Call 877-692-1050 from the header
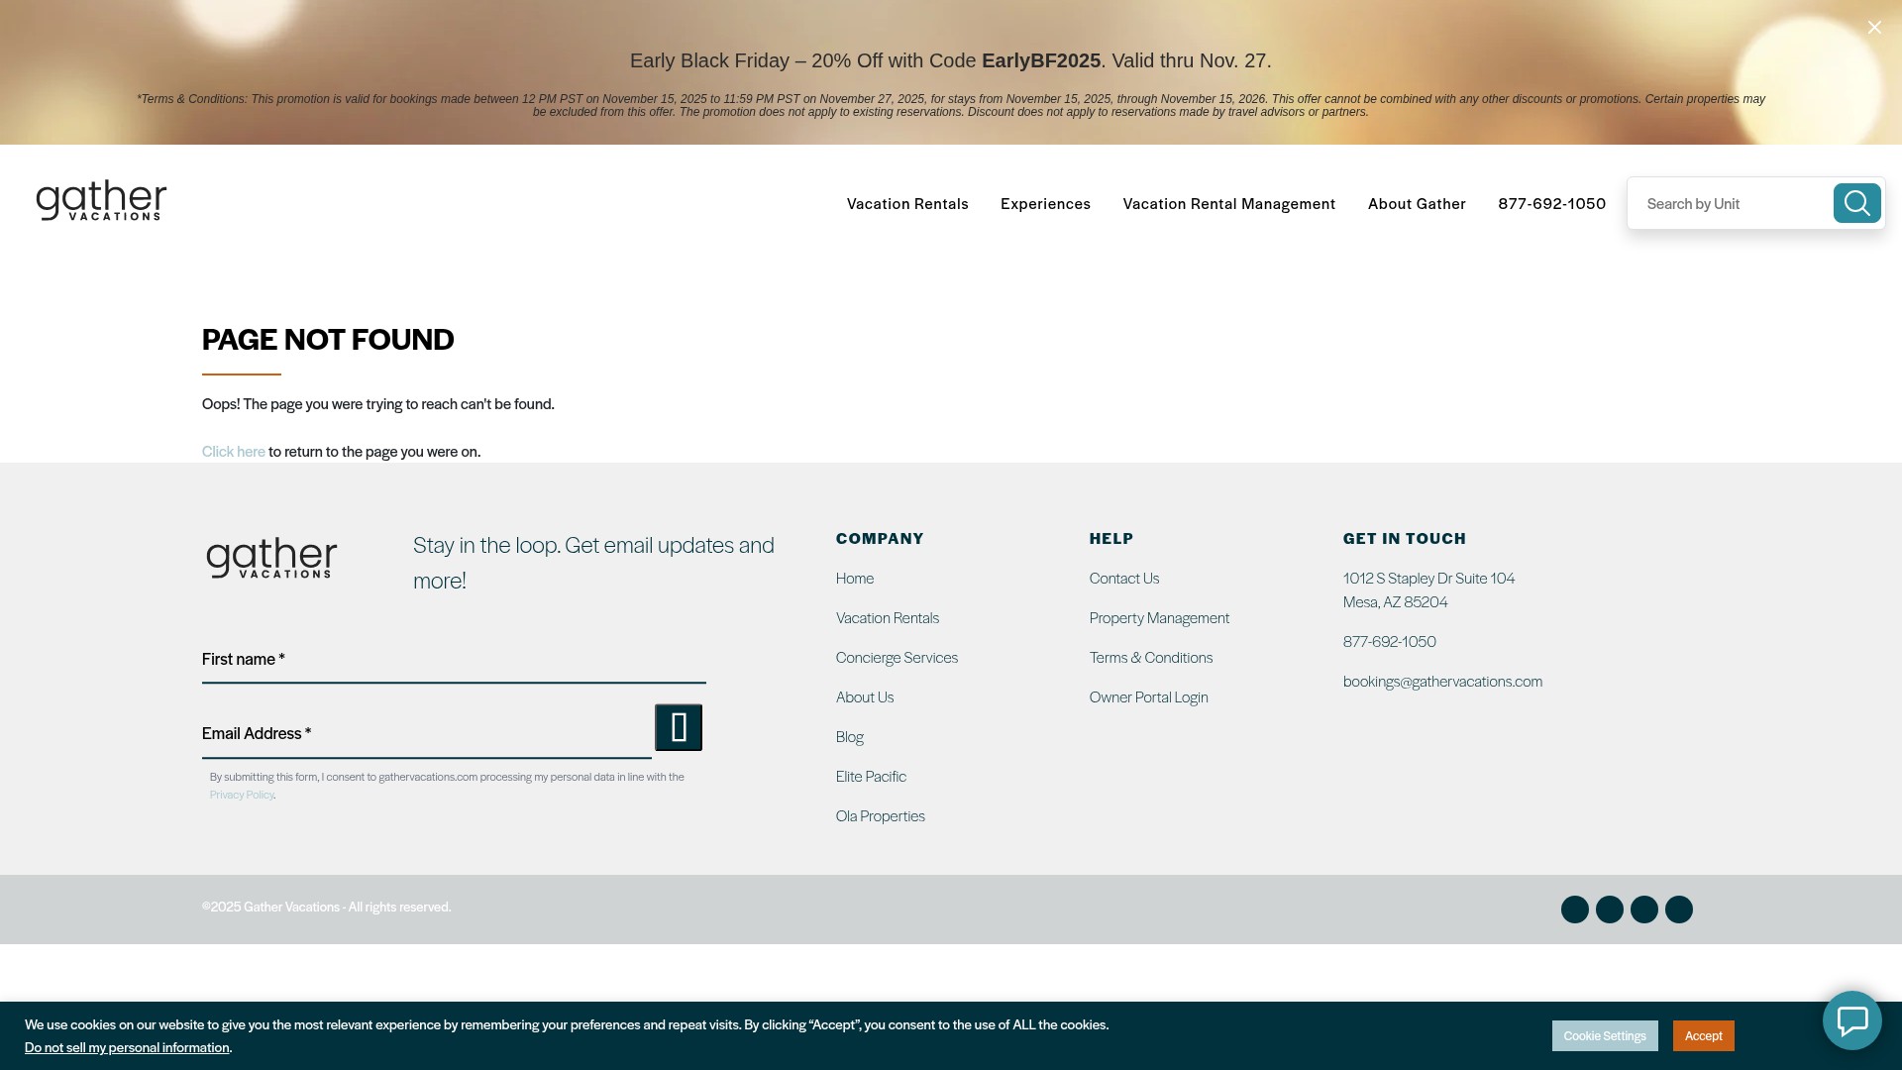 [x=1551, y=203]
